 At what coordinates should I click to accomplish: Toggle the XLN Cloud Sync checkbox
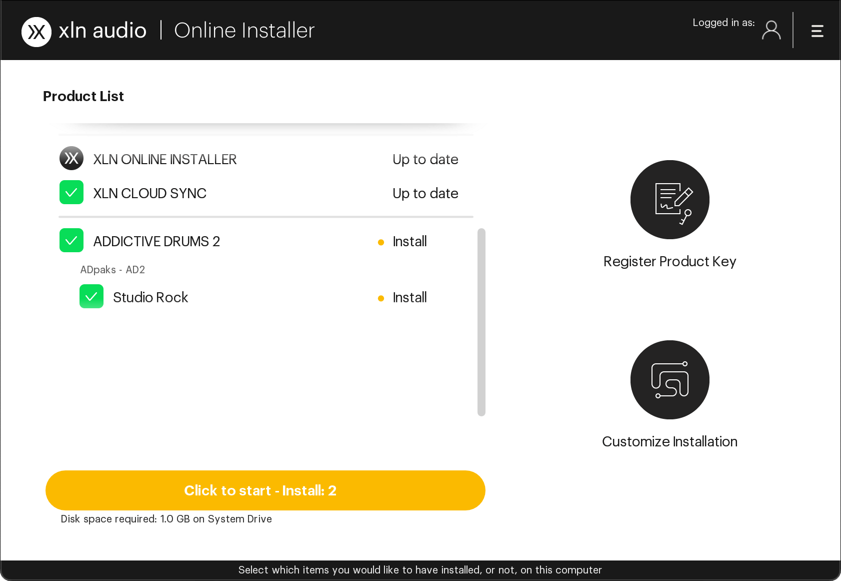coord(71,192)
